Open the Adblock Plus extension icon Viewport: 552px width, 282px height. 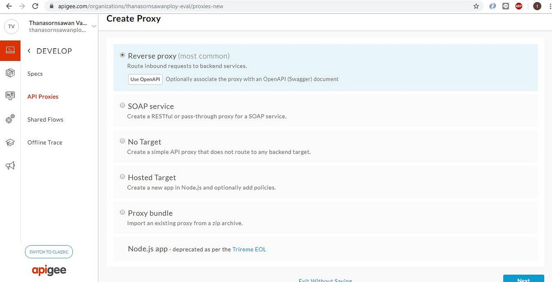coord(518,6)
